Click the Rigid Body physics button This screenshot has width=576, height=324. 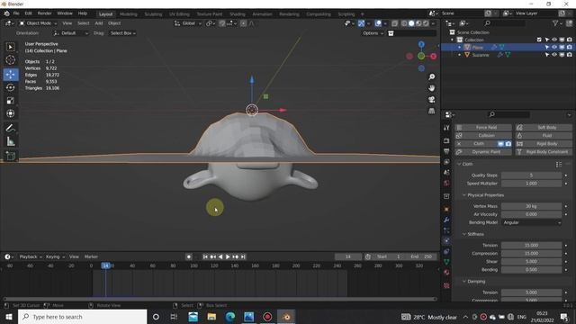click(544, 144)
